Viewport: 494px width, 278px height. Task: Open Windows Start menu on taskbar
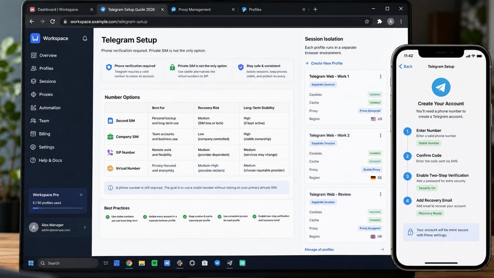pos(31,263)
